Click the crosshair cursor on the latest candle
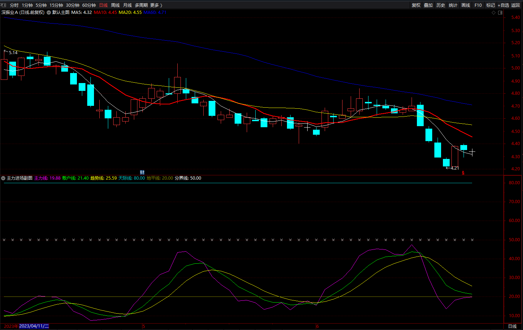 coord(472,152)
